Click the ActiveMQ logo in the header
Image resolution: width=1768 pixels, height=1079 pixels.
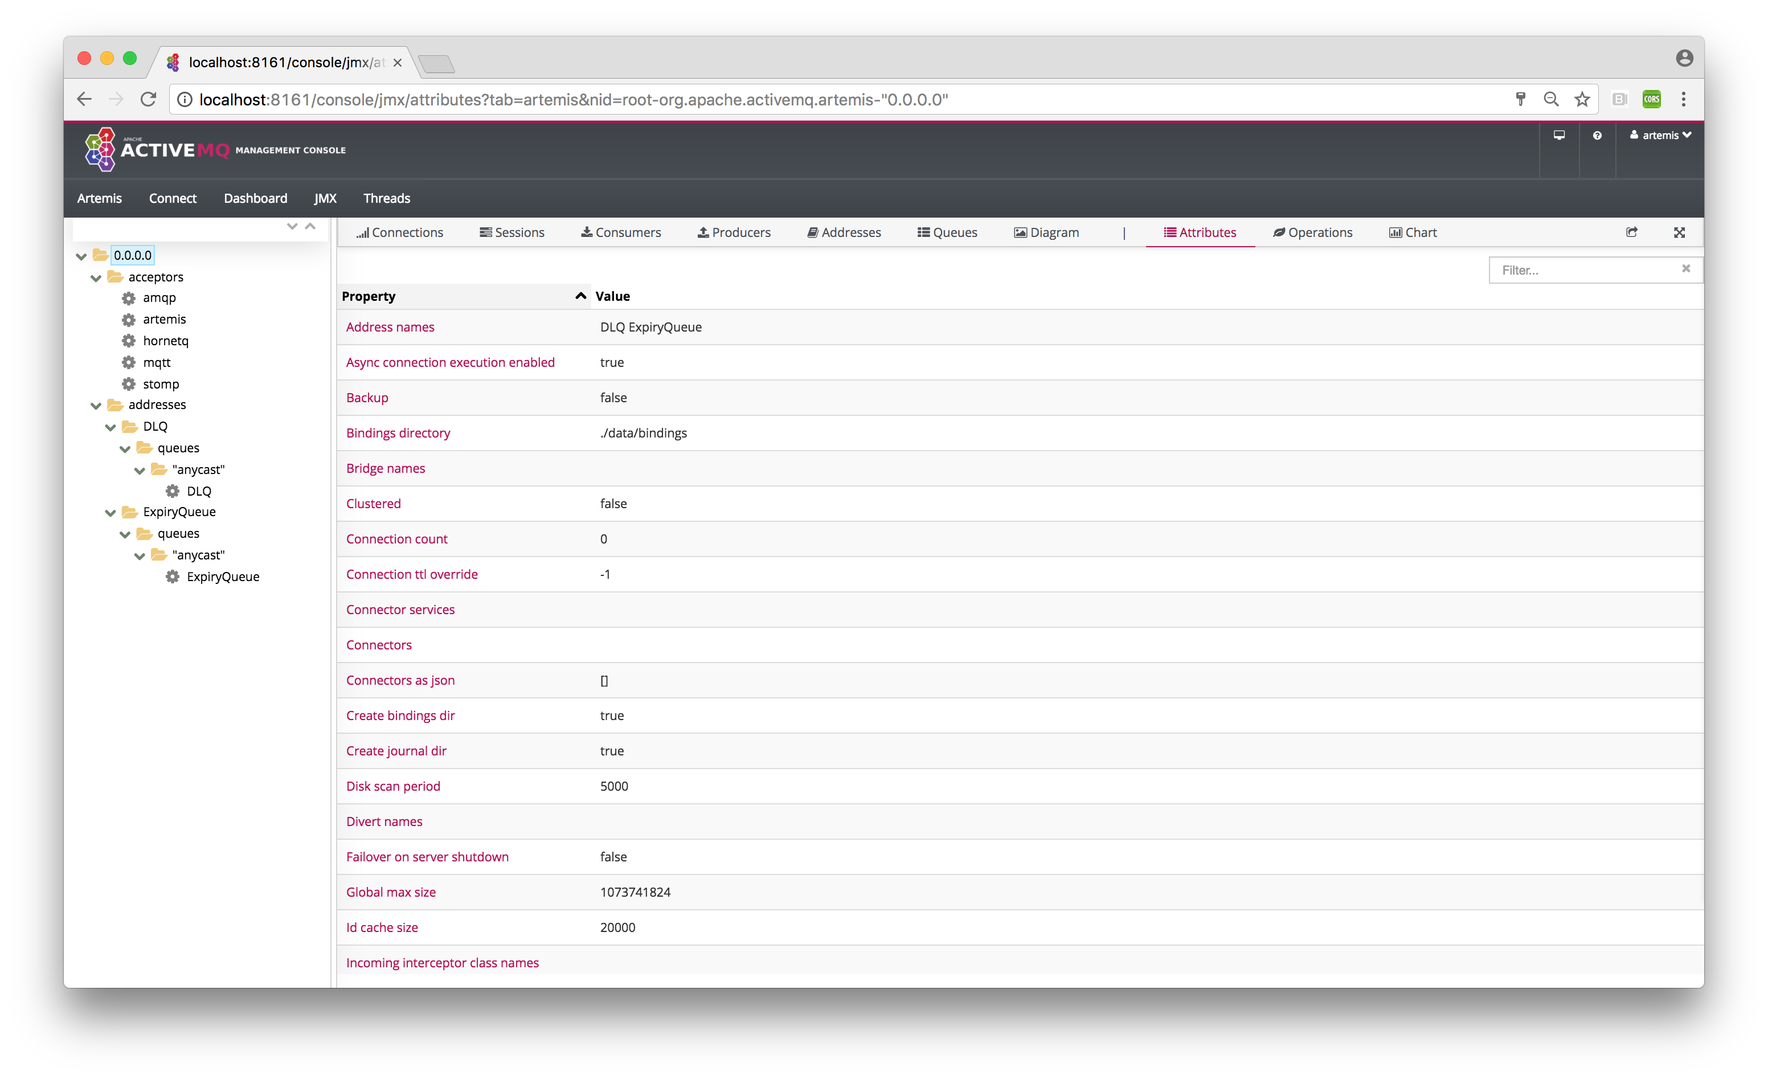100,149
